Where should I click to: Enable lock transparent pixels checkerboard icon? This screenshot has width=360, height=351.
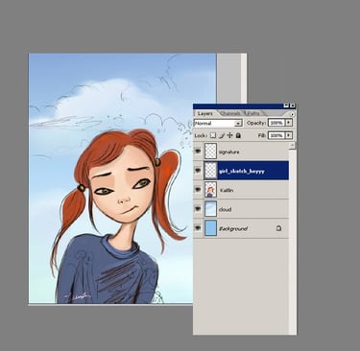pos(213,135)
